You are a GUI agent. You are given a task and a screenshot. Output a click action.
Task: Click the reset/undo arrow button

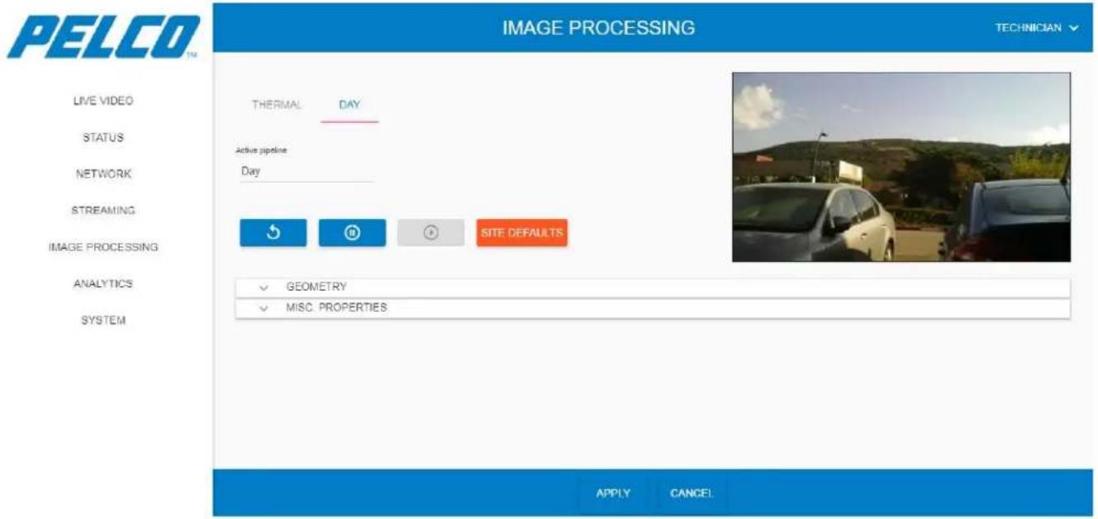pos(273,233)
